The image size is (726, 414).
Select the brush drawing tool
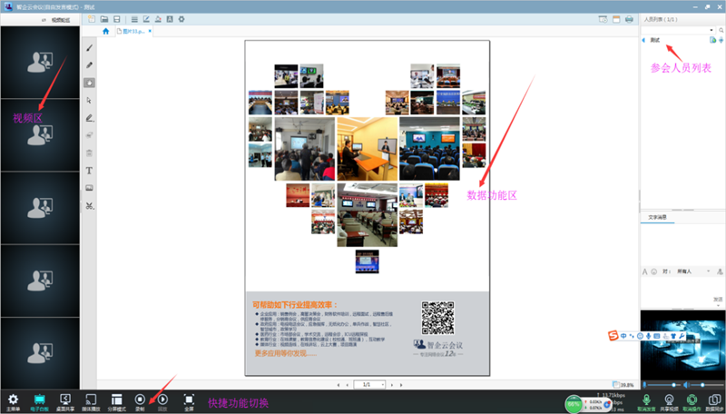coord(89,48)
